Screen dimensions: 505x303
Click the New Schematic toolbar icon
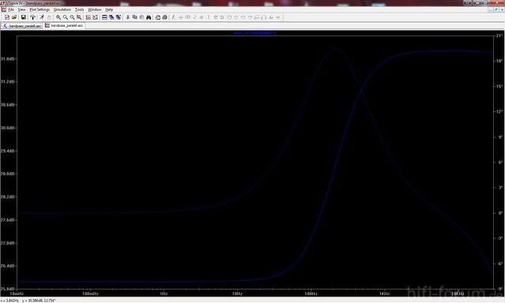tap(7, 17)
